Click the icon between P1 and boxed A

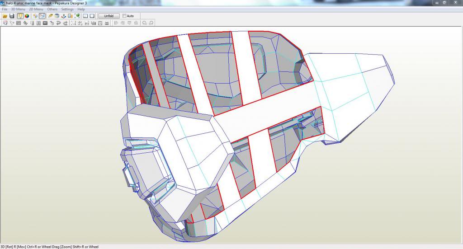tap(93, 23)
